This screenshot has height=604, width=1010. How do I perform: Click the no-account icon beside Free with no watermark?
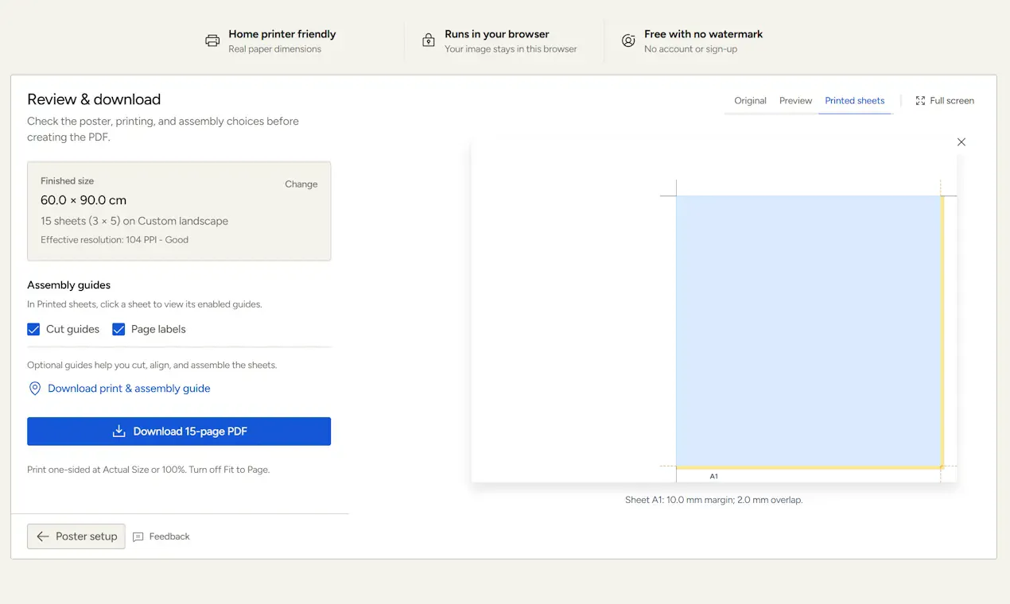click(628, 41)
